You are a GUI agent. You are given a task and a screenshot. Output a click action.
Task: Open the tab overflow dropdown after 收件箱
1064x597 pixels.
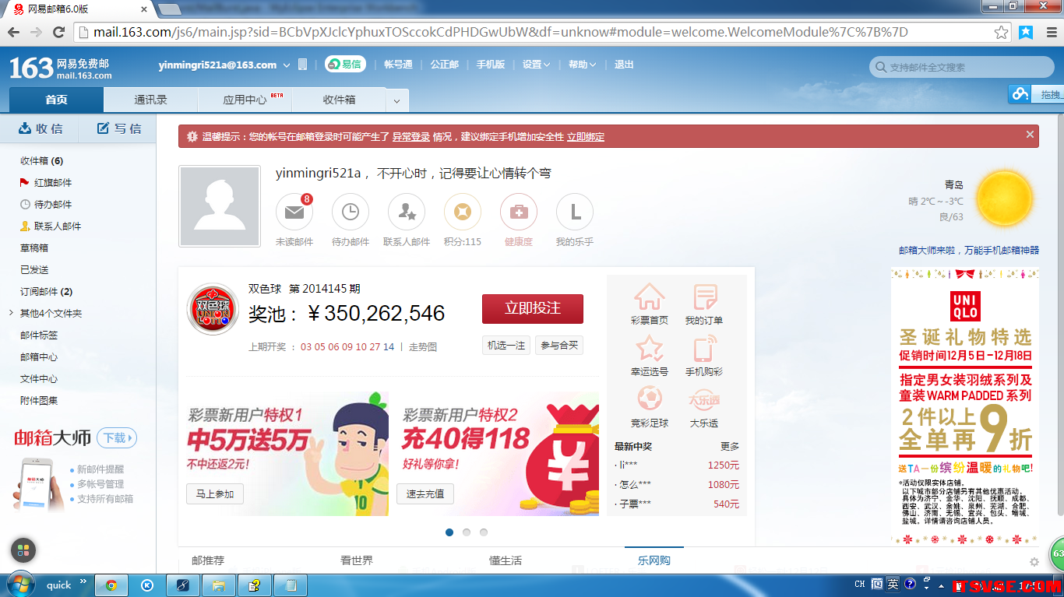[396, 101]
